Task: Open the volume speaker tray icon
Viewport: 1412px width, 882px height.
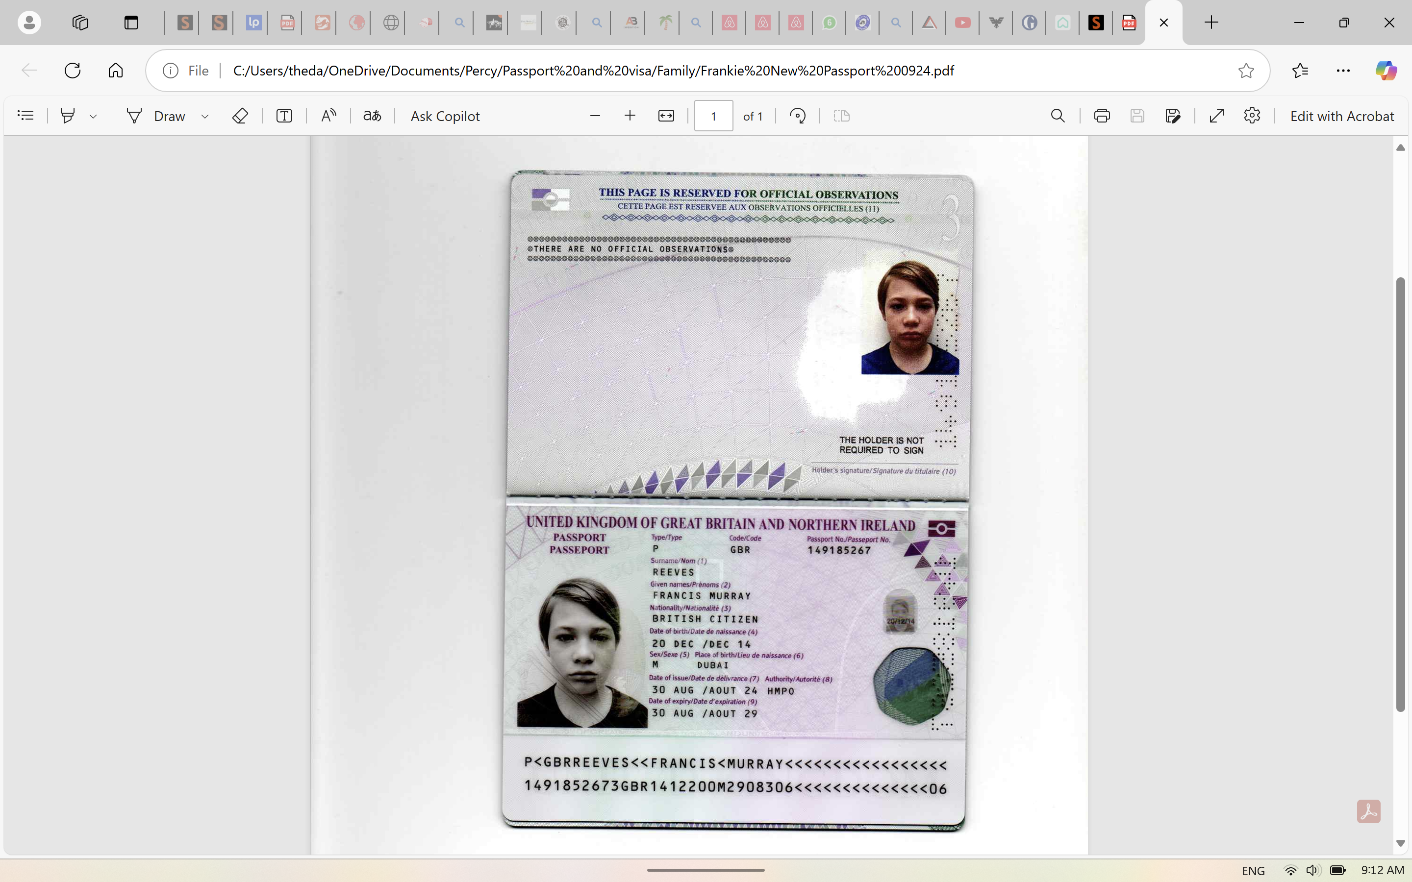Action: (x=1313, y=870)
